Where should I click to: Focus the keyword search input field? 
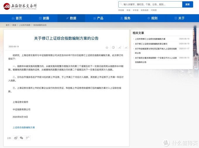pyautogui.click(x=150, y=4)
